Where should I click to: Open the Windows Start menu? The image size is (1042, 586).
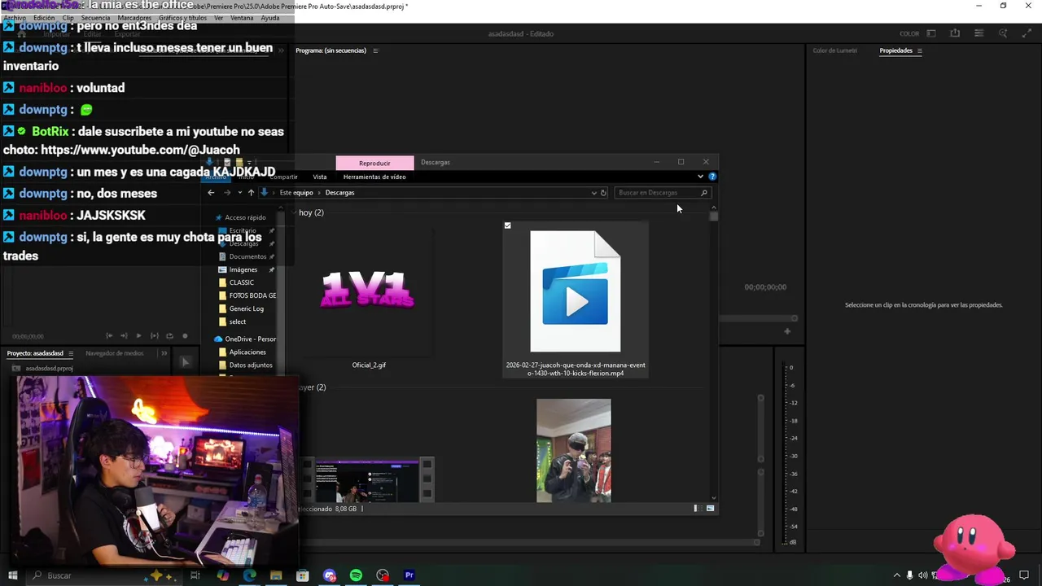(x=12, y=575)
